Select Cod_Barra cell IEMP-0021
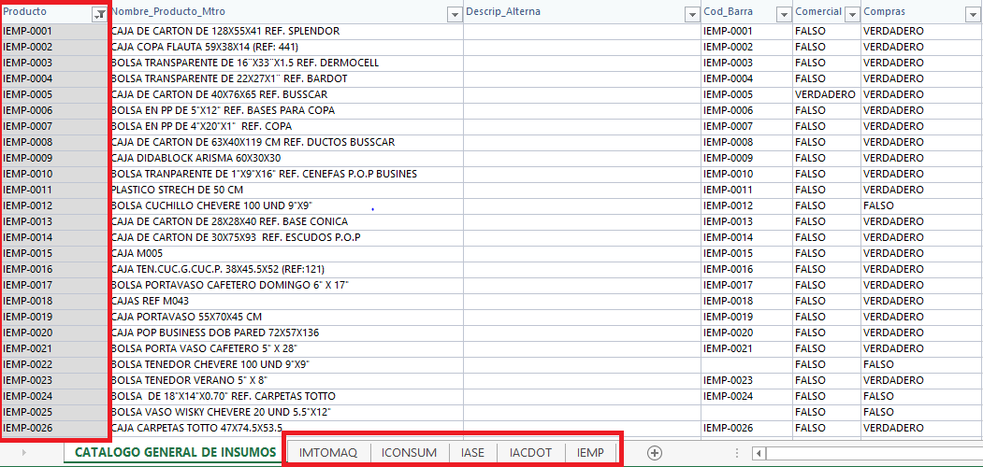This screenshot has height=467, width=983. click(746, 348)
